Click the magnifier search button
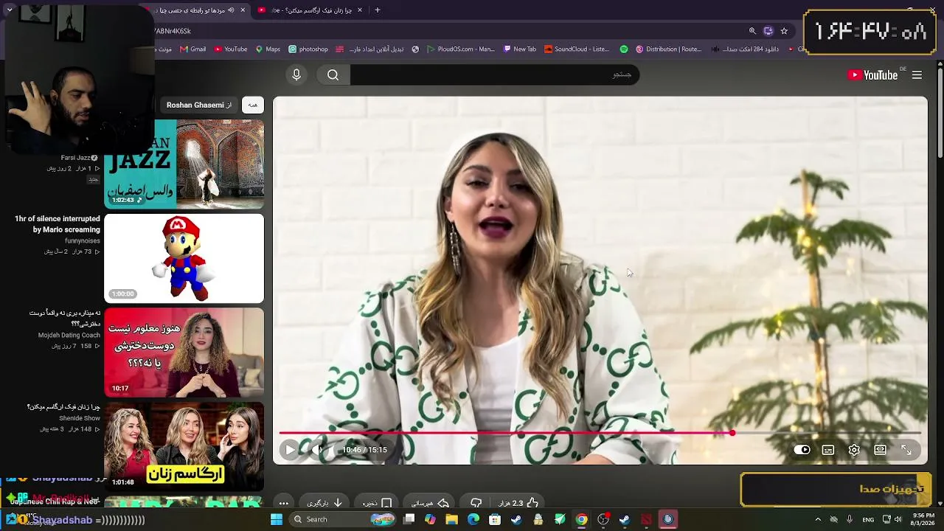Viewport: 944px width, 531px height. coord(333,74)
